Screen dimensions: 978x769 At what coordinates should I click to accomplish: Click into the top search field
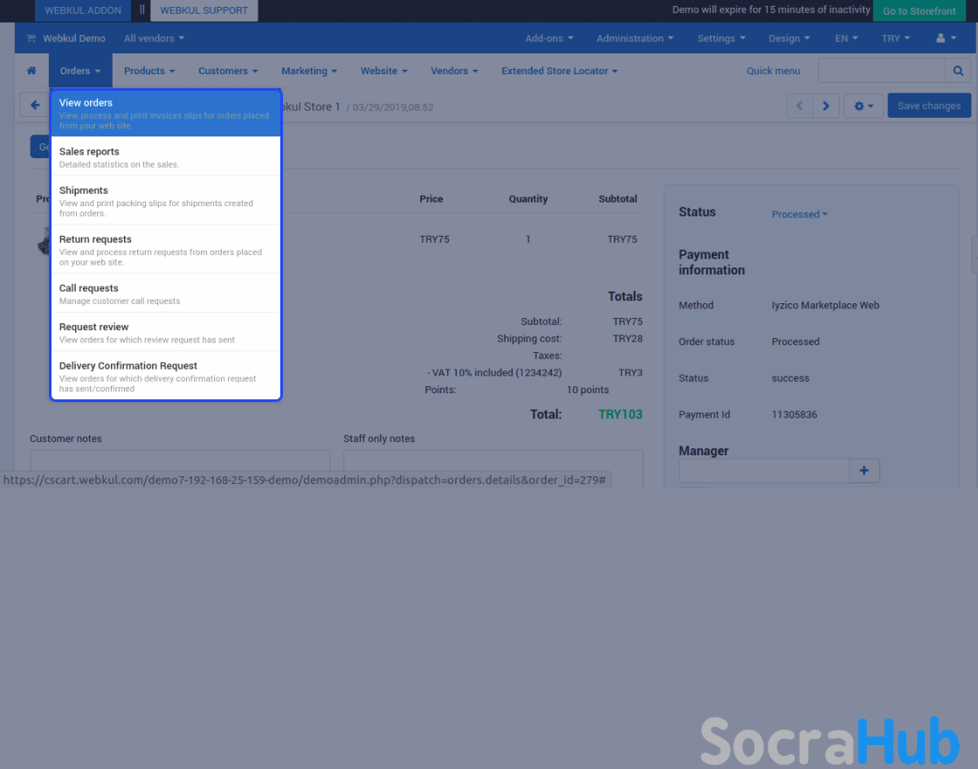(881, 71)
